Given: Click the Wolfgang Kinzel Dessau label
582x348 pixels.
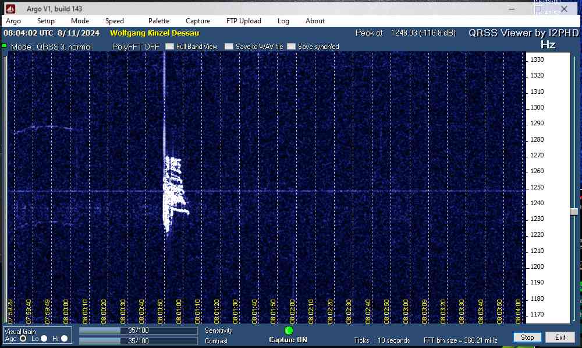Looking at the screenshot, I should click(x=155, y=33).
